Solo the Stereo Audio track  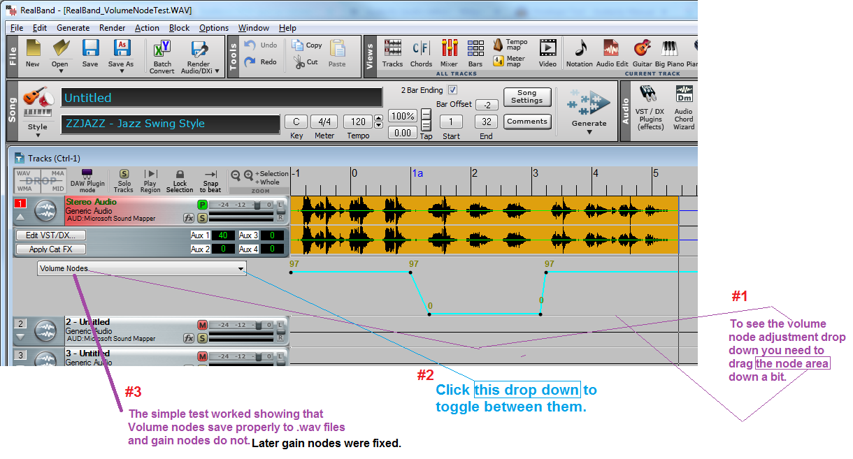tap(202, 217)
